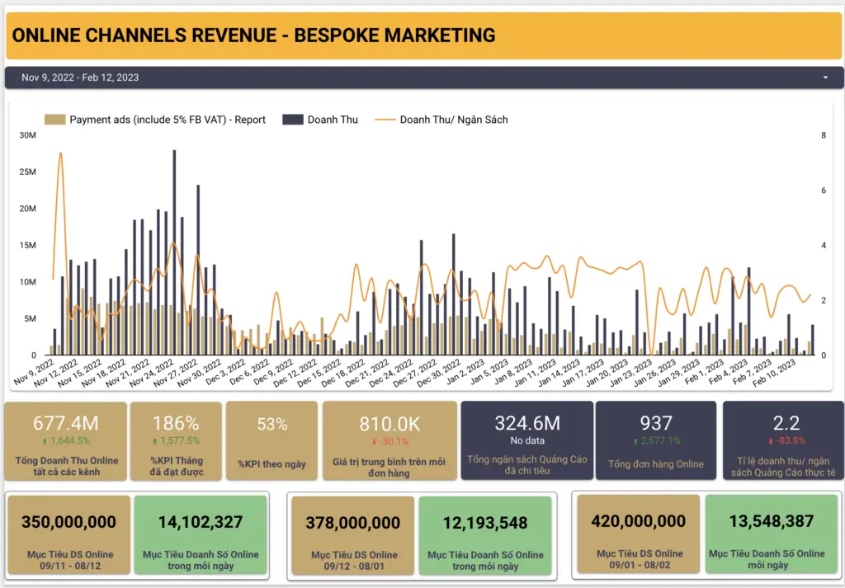Image resolution: width=845 pixels, height=588 pixels.
Task: Click the 53% daily KPI value
Action: point(272,425)
